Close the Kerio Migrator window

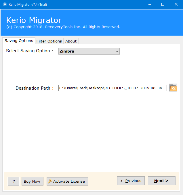pos(176,5)
